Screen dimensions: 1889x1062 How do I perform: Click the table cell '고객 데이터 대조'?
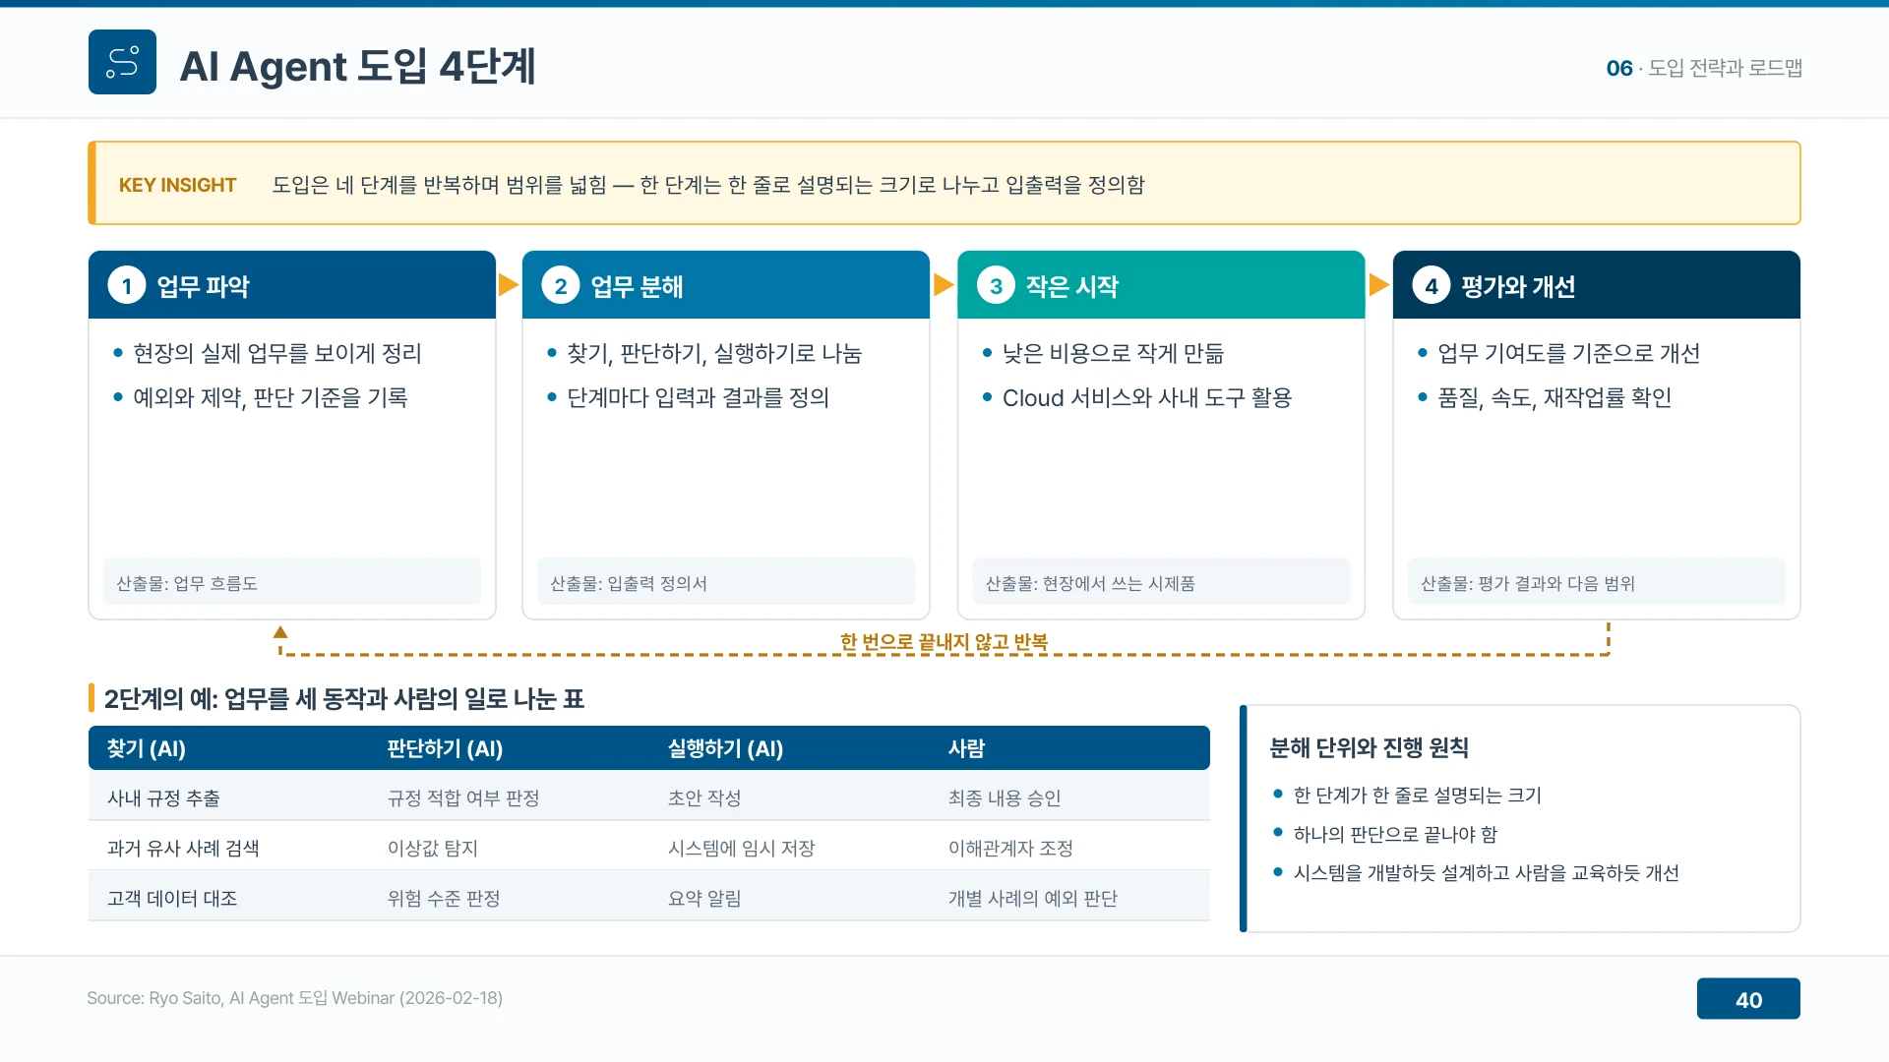click(x=172, y=898)
